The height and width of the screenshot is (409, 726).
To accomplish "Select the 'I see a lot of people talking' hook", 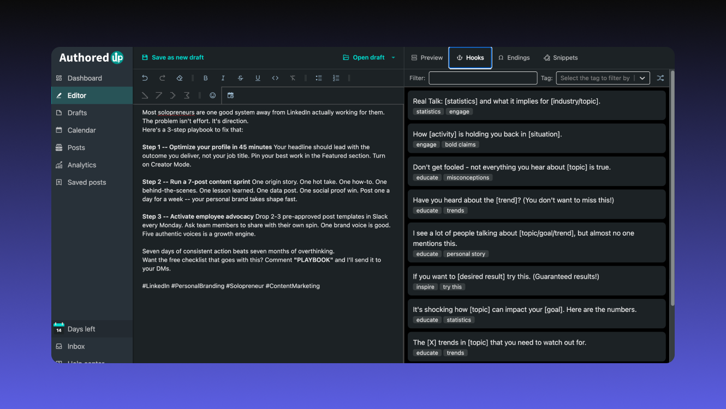I will [x=537, y=243].
